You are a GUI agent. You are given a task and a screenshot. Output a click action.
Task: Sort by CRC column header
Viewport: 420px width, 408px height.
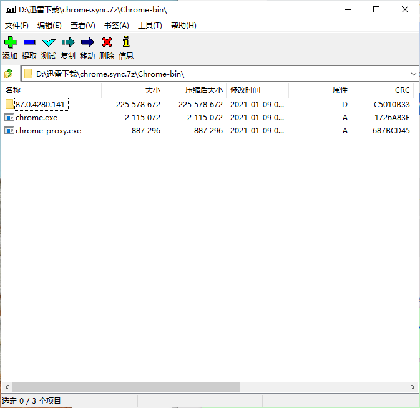point(382,90)
